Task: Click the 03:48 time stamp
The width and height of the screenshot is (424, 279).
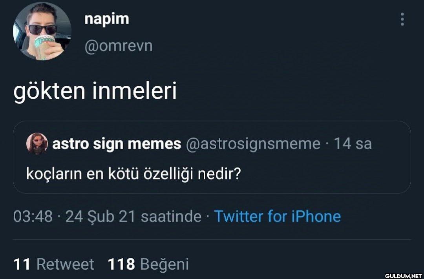Action: [x=33, y=216]
